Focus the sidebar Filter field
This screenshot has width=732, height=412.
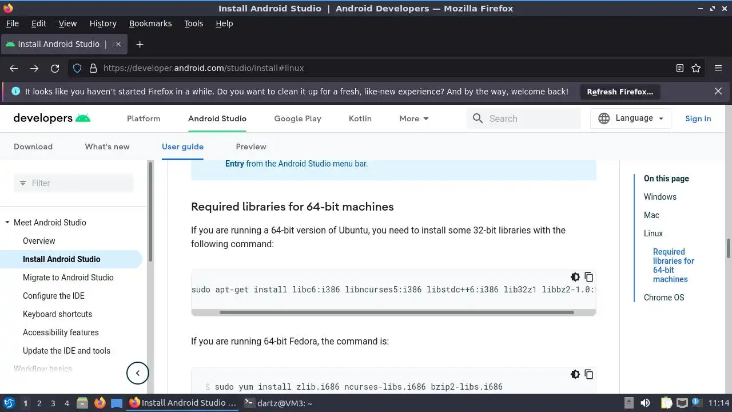point(73,183)
